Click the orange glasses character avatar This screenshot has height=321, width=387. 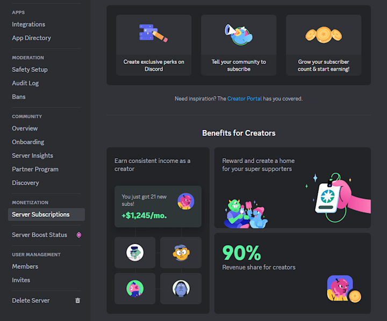pos(181,253)
